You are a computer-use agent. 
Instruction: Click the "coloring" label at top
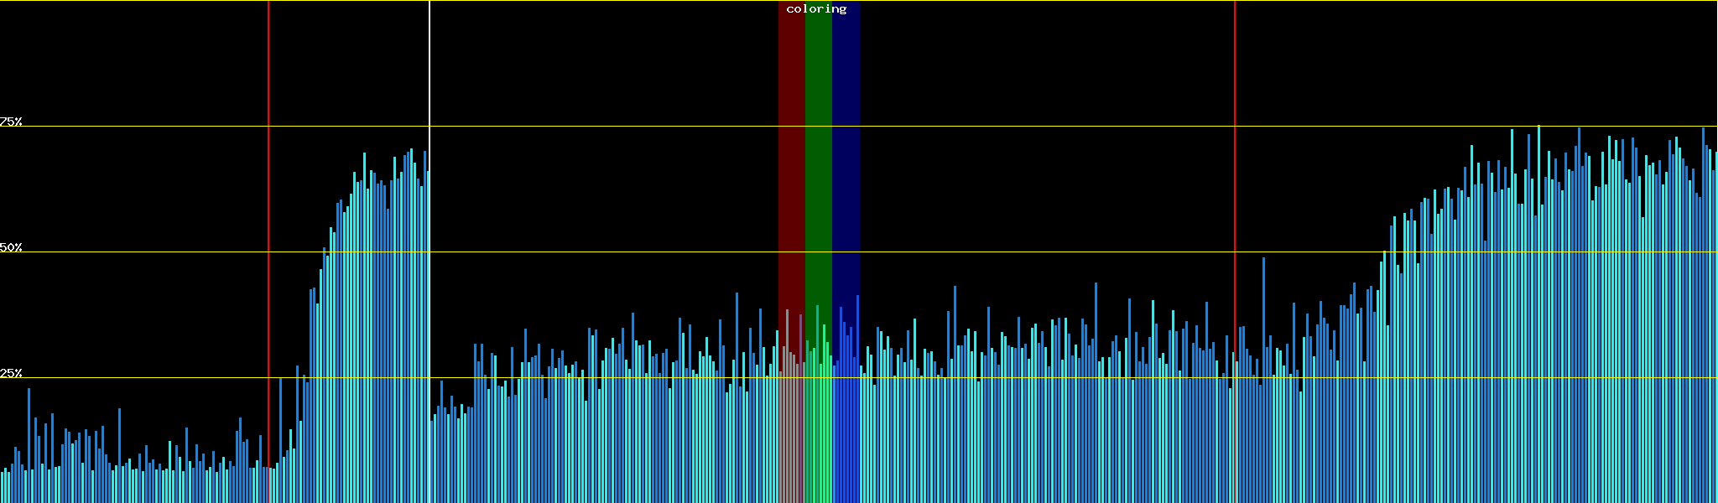point(816,9)
